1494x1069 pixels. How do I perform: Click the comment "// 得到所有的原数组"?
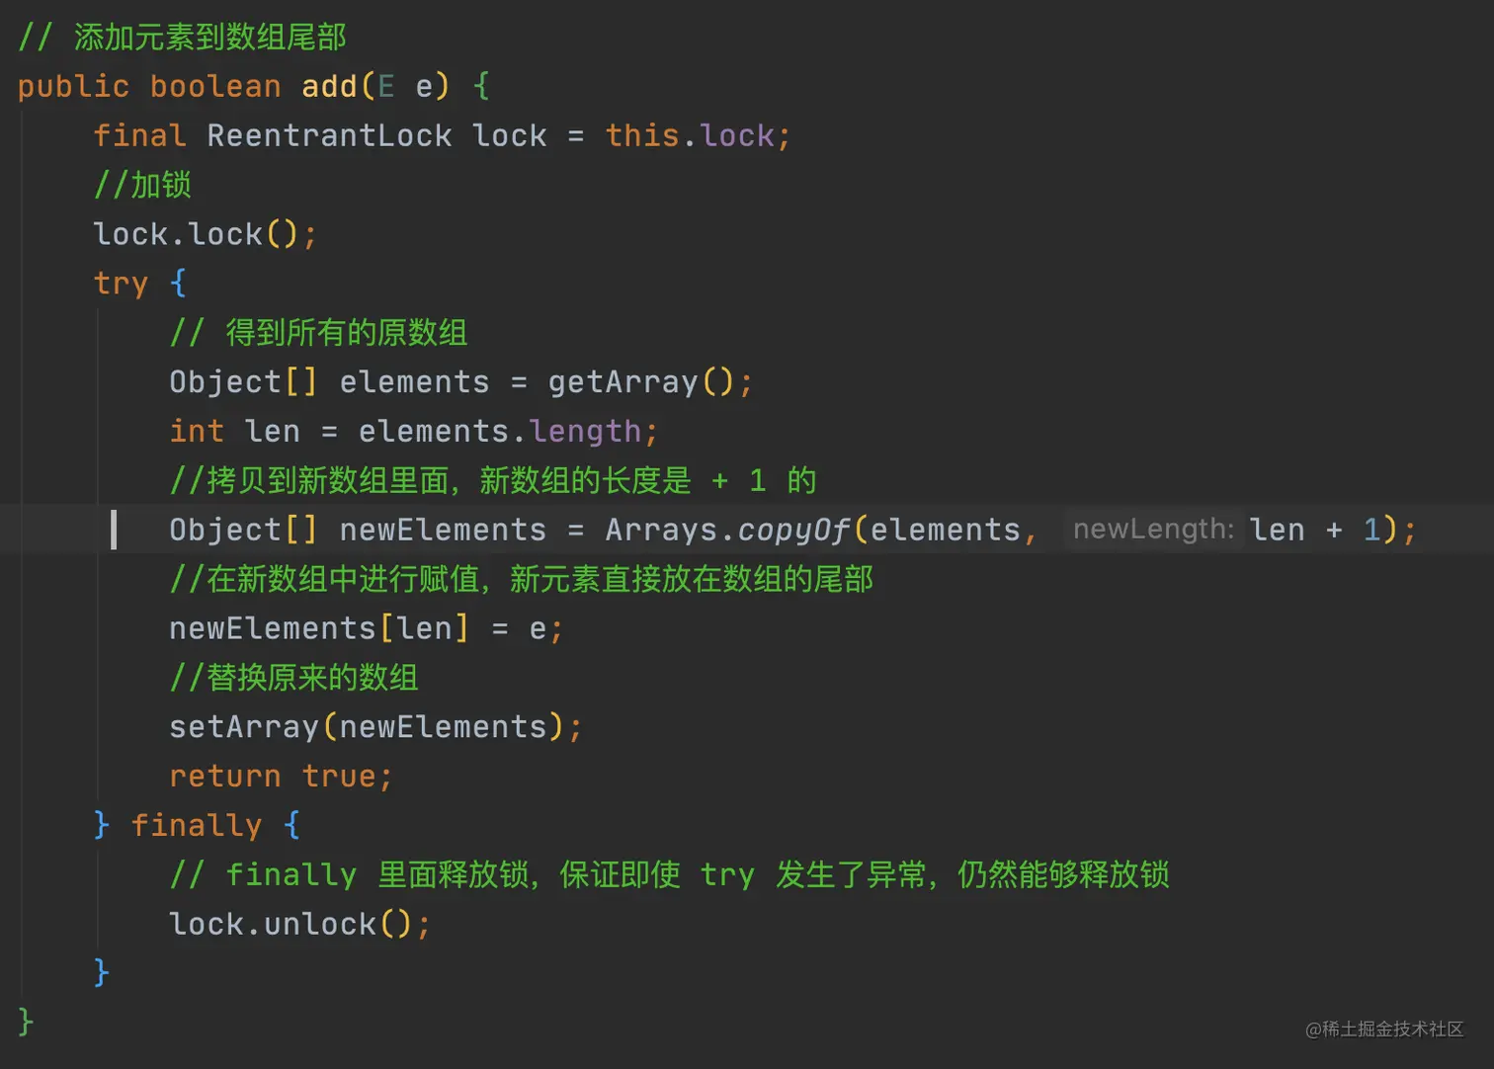click(x=318, y=332)
